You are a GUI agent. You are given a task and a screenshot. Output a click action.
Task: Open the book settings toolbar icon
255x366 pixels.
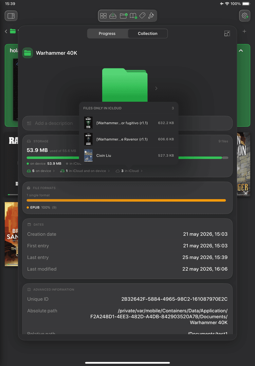133,16
